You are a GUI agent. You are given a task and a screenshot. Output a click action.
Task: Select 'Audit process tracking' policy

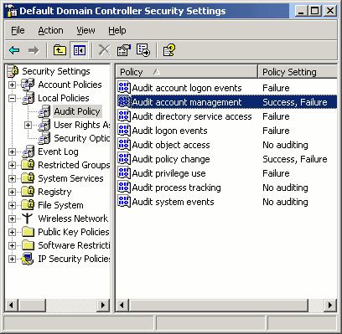[176, 188]
